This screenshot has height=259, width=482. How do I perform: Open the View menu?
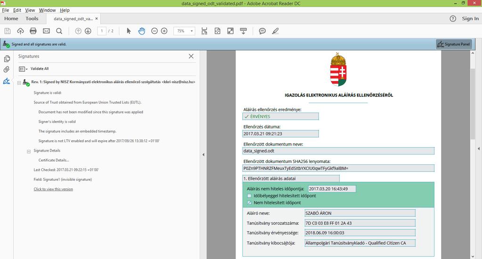coord(30,10)
